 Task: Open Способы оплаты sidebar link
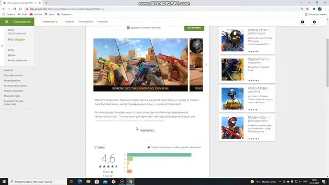(13, 76)
